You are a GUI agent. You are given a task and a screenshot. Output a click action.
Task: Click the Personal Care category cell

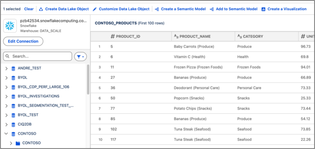pyautogui.click(x=249, y=88)
